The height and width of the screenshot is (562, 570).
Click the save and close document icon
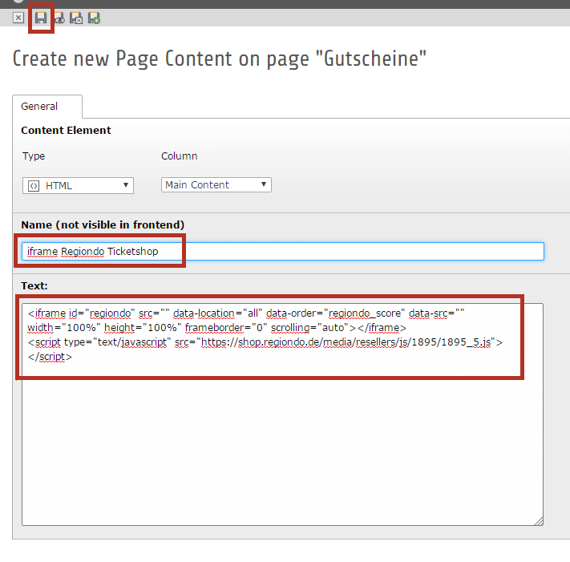click(x=76, y=18)
